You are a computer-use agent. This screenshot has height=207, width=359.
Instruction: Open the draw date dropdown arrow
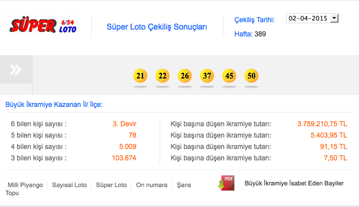(334, 18)
